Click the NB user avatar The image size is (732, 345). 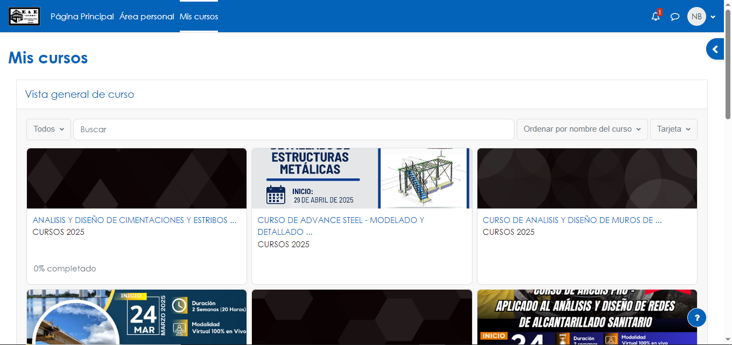tap(696, 17)
